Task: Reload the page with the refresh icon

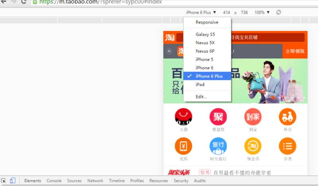Action: 24,2
